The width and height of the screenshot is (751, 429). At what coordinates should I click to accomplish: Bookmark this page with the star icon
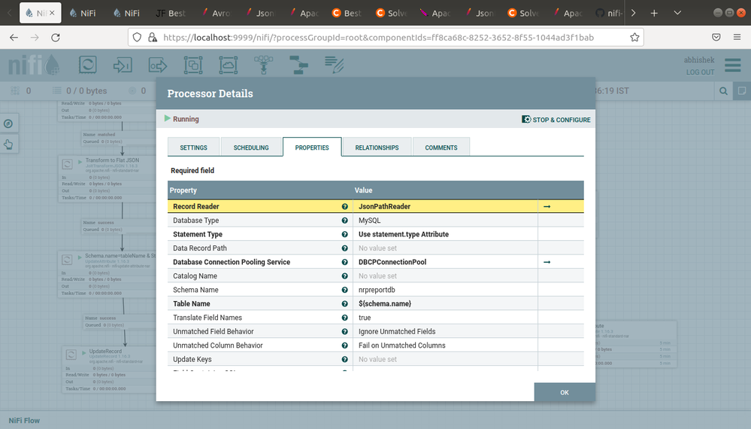[634, 37]
